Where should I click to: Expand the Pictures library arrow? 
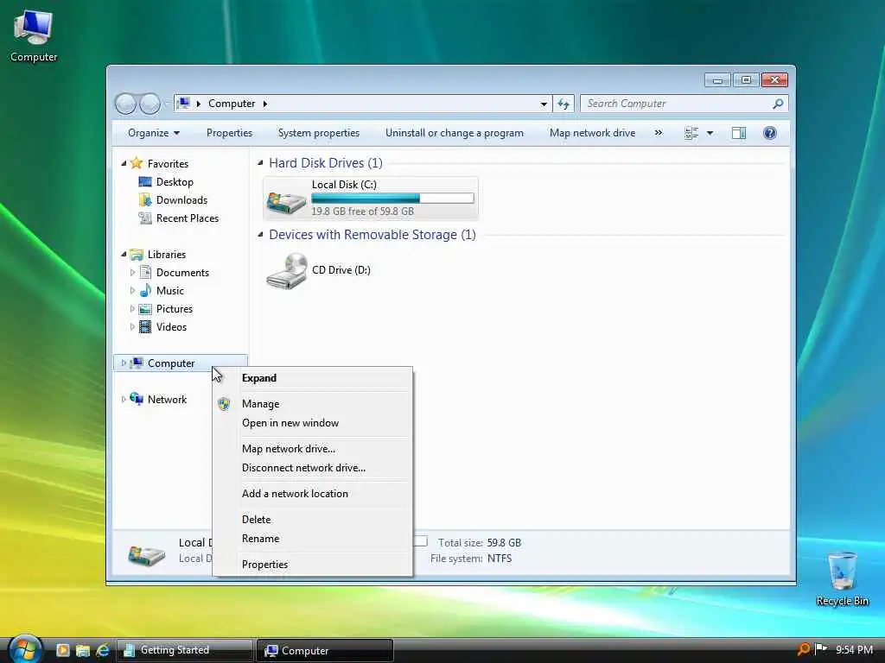pos(132,309)
